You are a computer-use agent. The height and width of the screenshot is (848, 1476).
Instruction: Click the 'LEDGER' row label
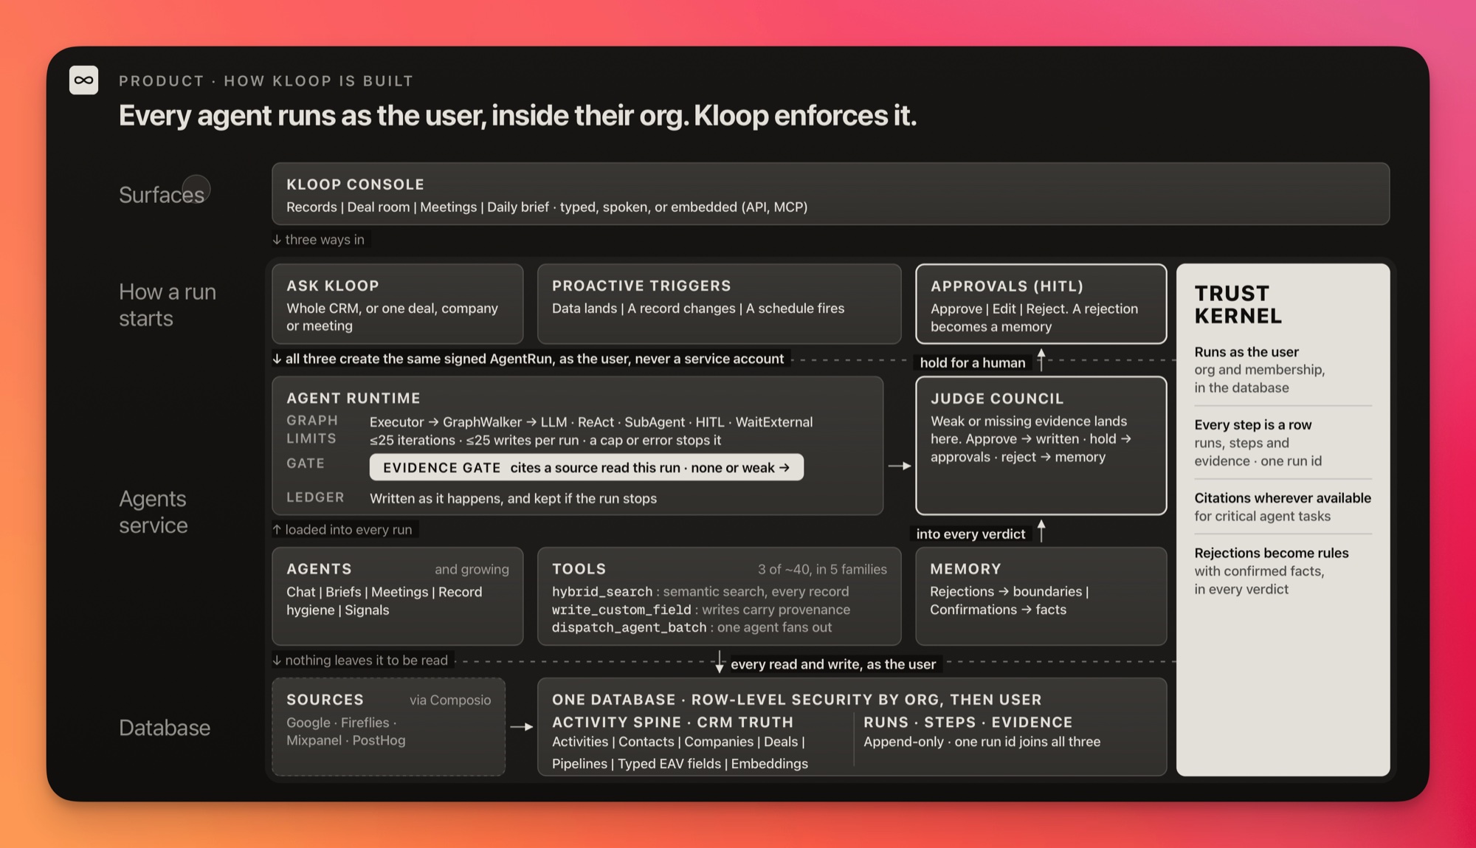pos(315,497)
